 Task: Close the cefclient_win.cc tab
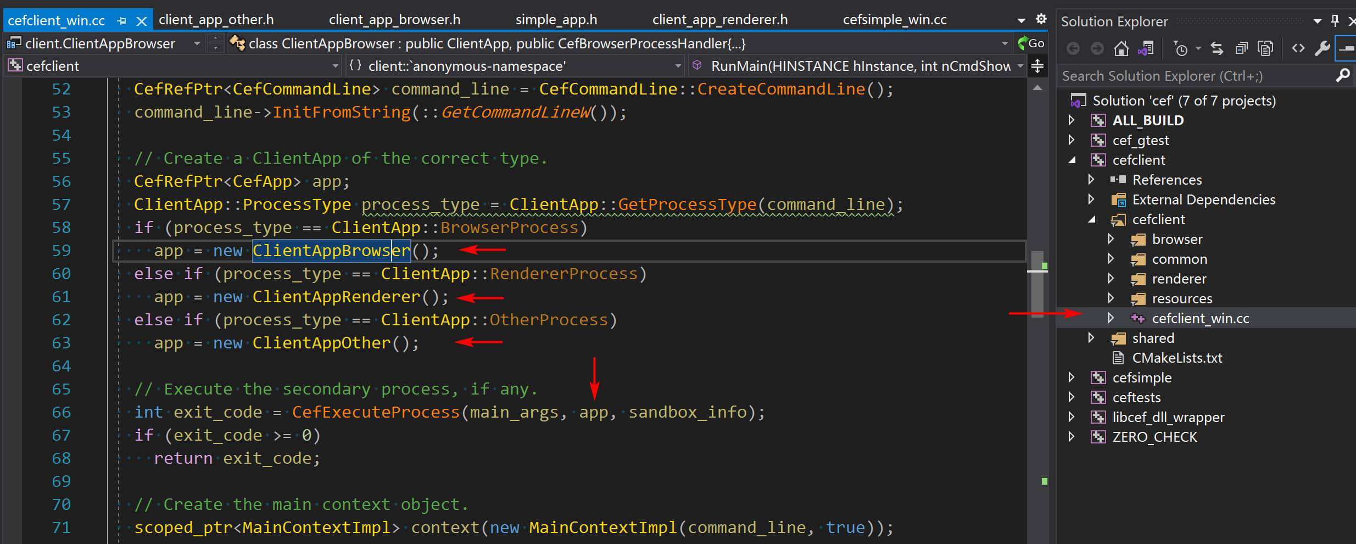141,21
